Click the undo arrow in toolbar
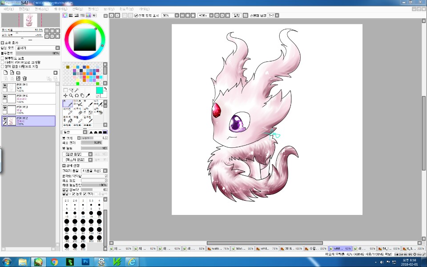This screenshot has width=427, height=267. (x=112, y=15)
